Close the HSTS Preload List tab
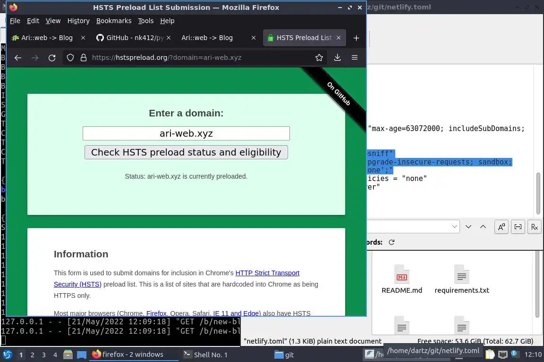 tap(339, 38)
